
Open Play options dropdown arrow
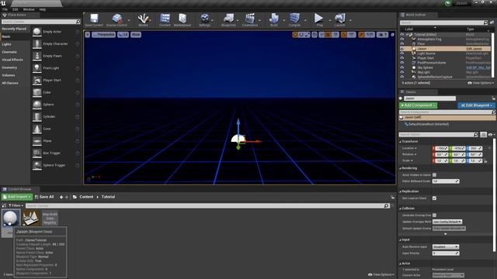pos(330,21)
